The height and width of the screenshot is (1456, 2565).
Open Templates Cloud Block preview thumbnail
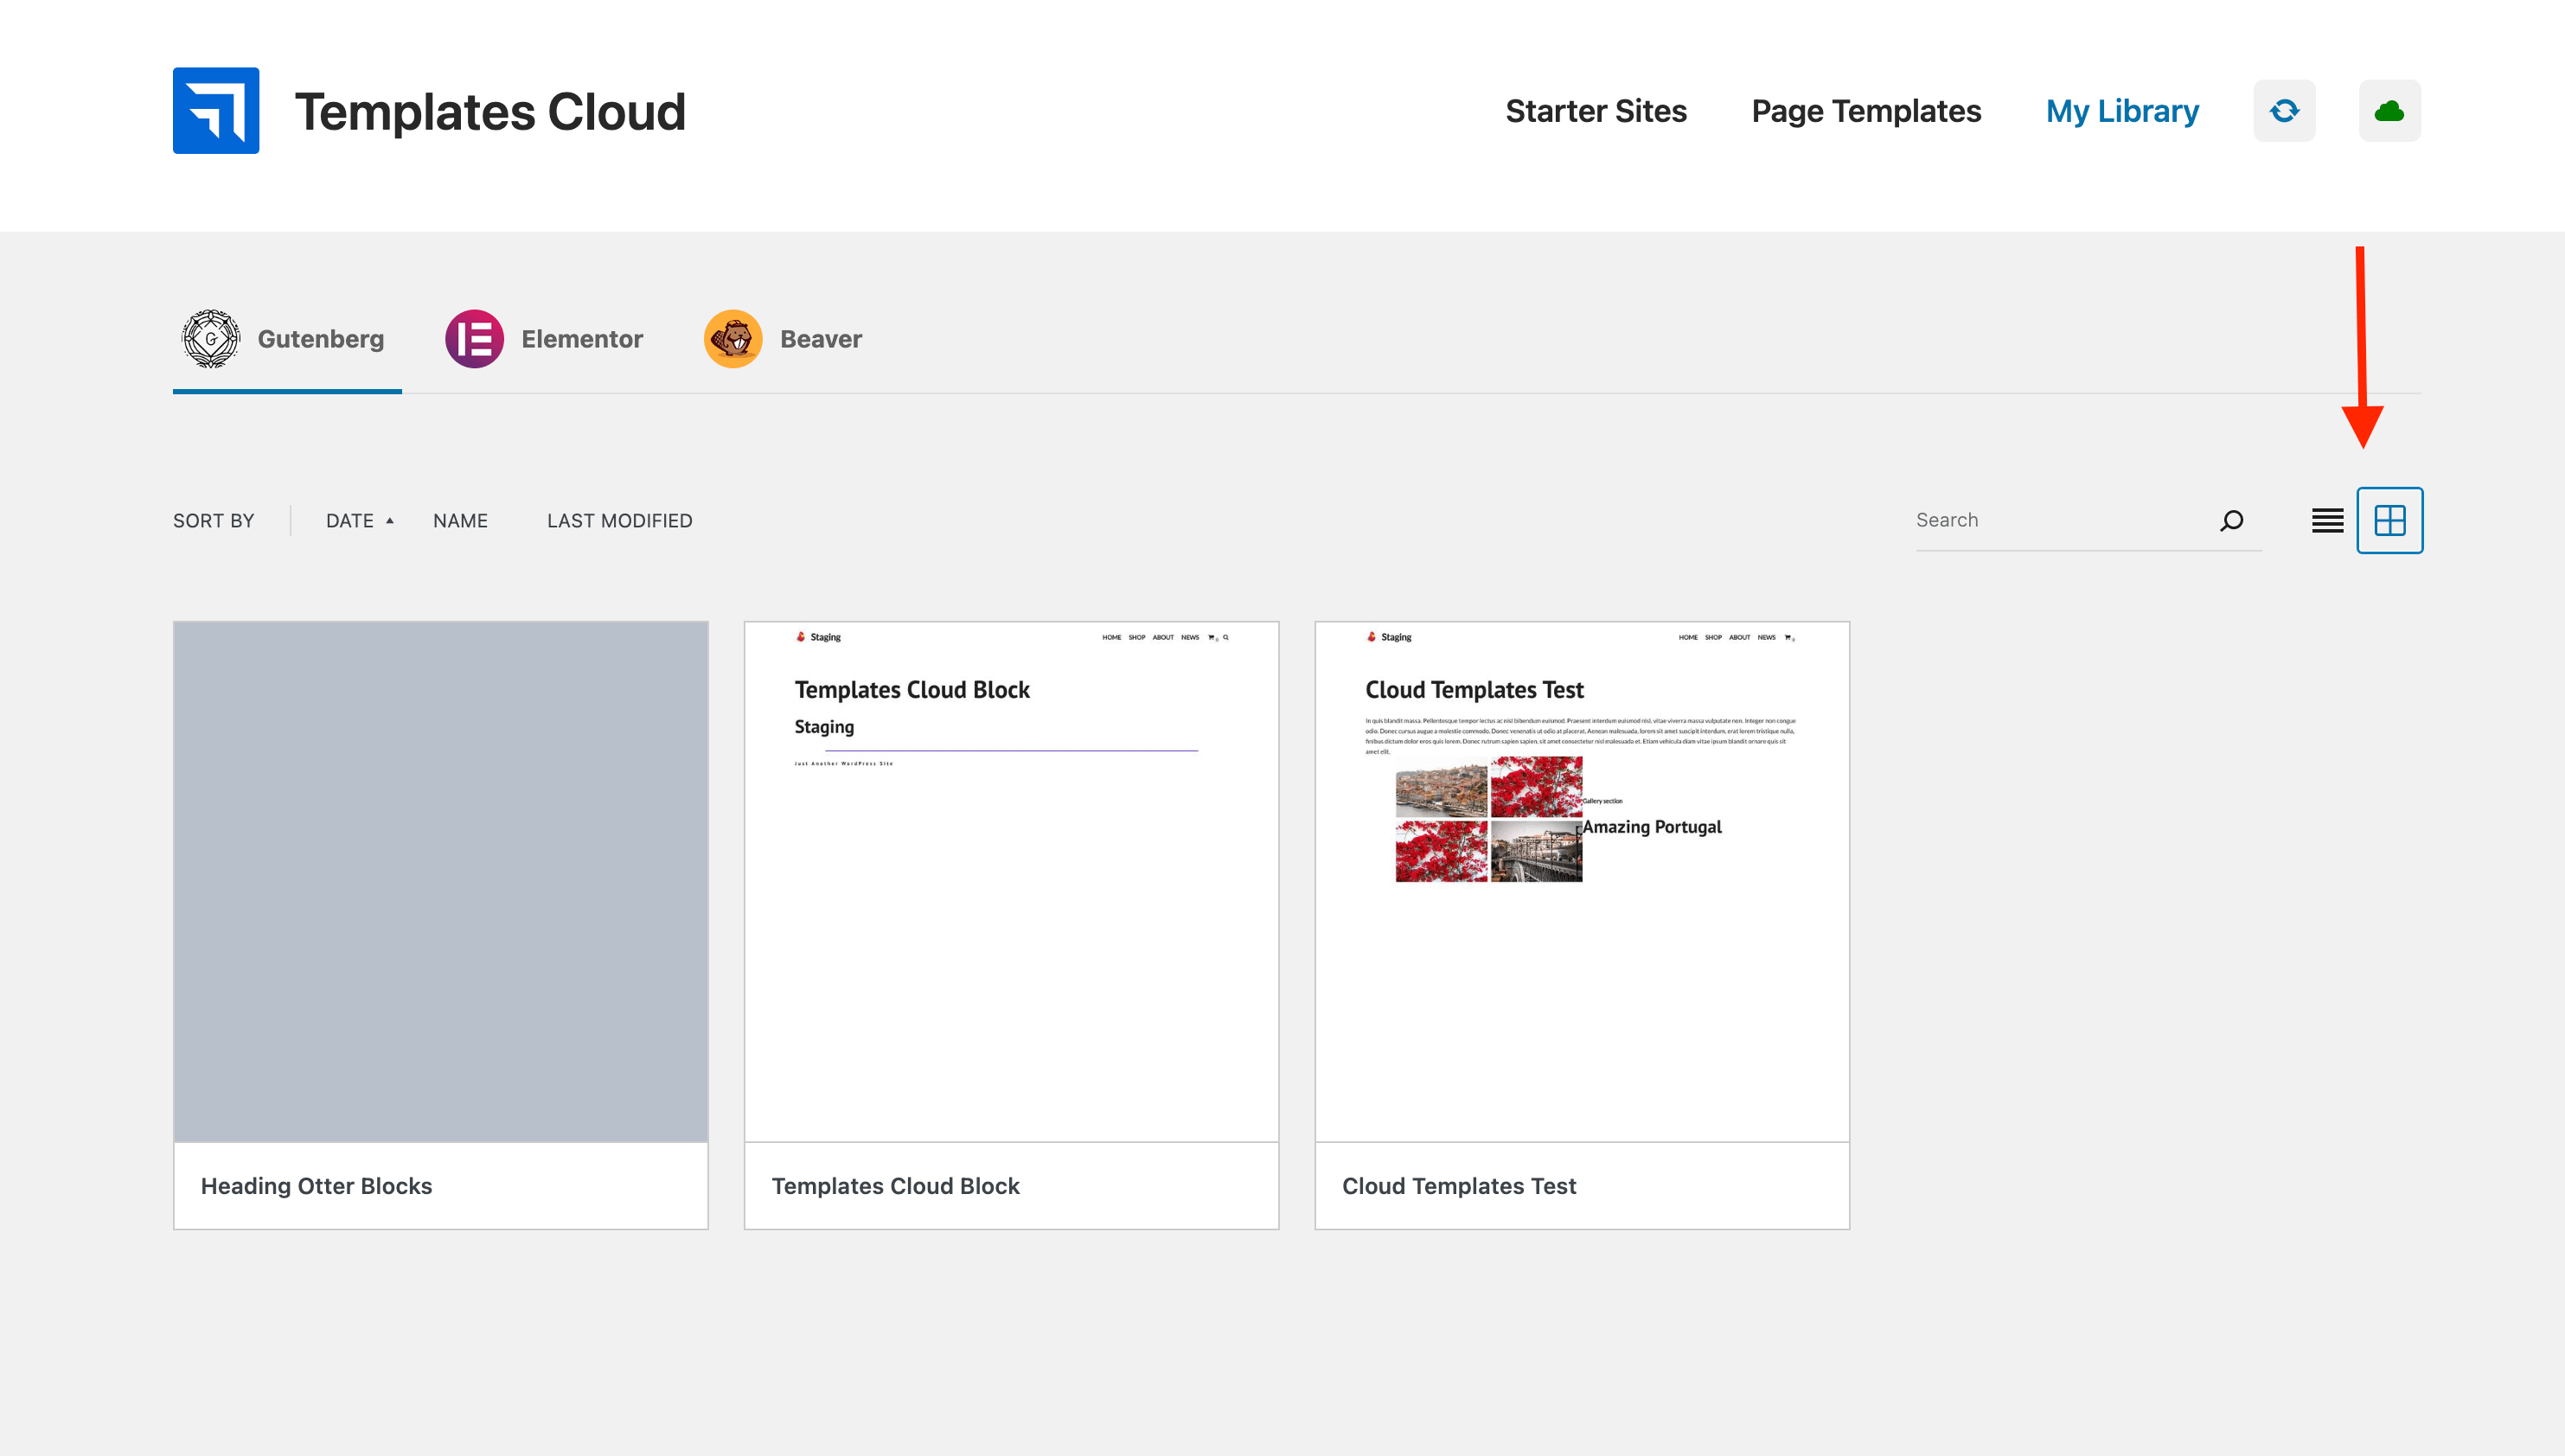click(x=1011, y=881)
